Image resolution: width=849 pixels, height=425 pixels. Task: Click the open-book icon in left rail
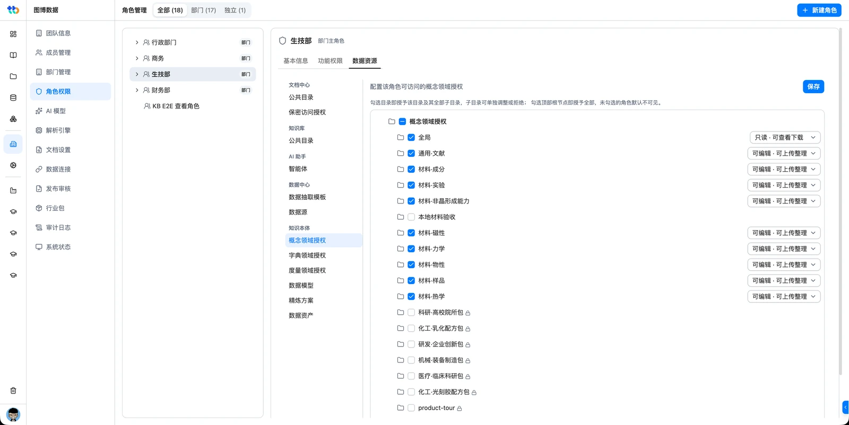[x=13, y=55]
